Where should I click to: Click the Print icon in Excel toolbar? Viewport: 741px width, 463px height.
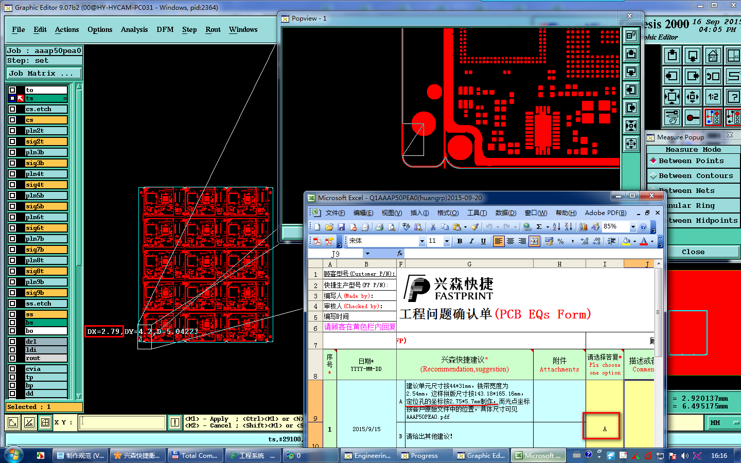379,226
